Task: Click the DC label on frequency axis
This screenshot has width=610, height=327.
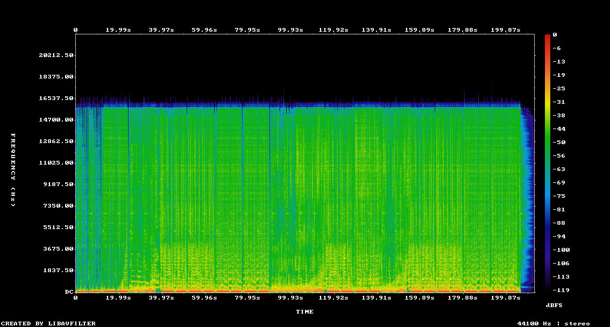Action: click(x=69, y=292)
